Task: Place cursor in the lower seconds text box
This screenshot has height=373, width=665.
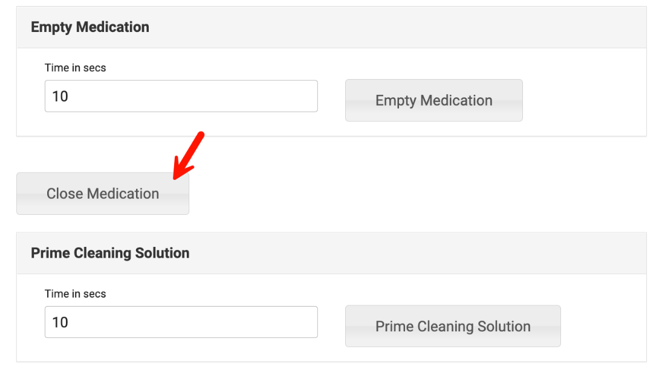Action: click(181, 322)
